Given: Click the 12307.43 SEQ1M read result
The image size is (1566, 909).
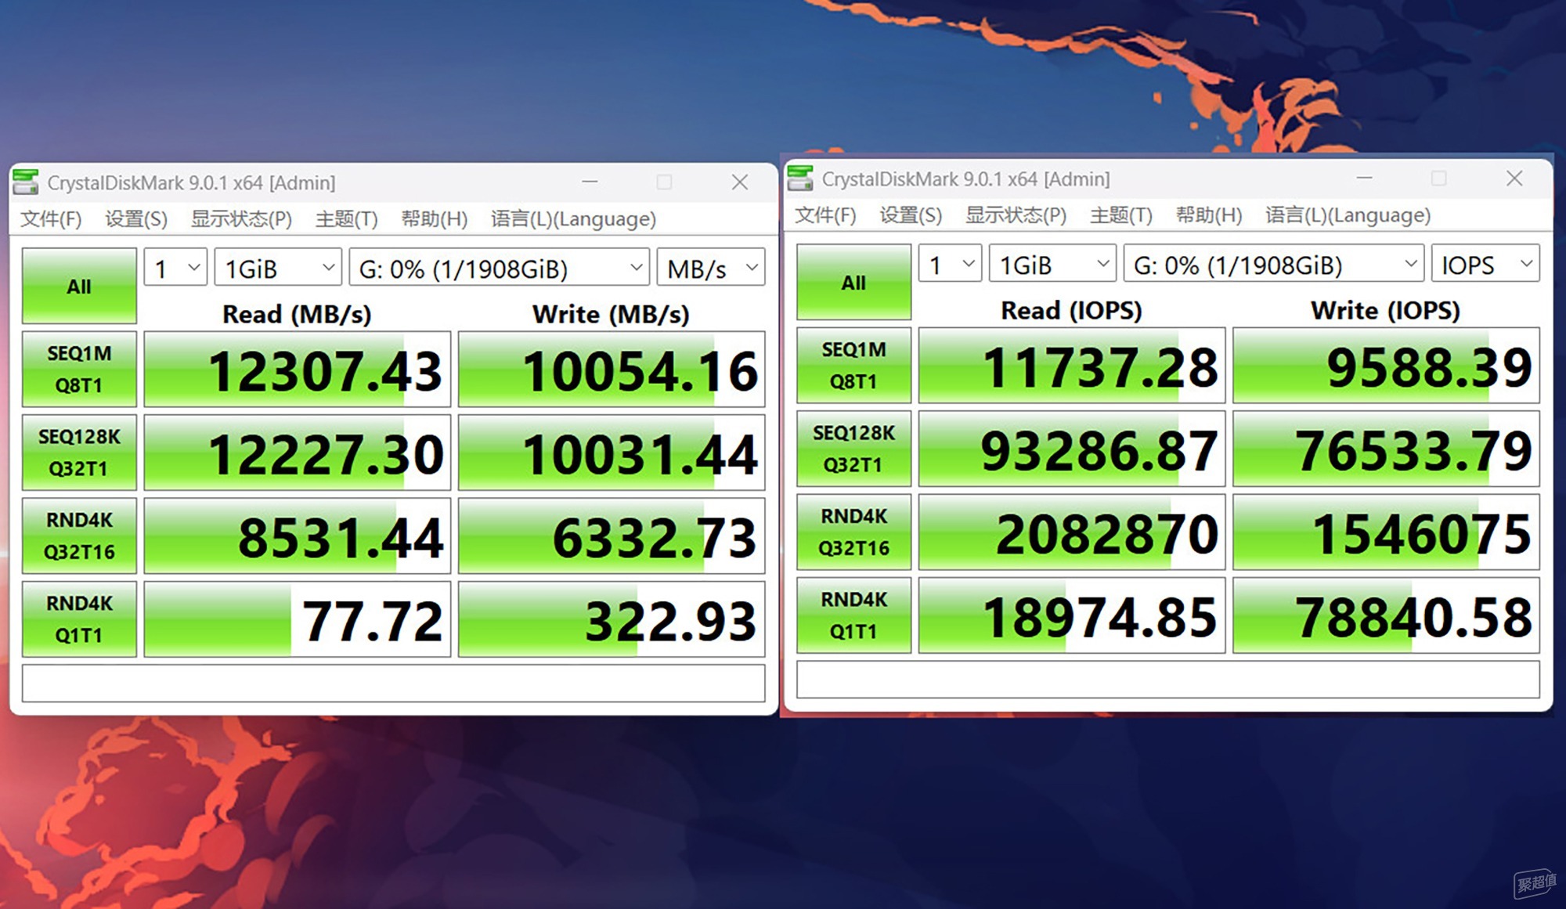Looking at the screenshot, I should 298,369.
